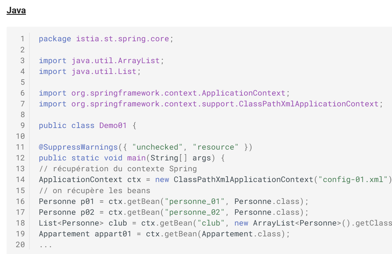The image size is (392, 254).
Task: Click the class name Demo01
Action: pyautogui.click(x=113, y=125)
